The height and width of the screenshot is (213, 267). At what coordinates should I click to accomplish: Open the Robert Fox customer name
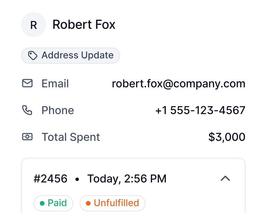(84, 25)
